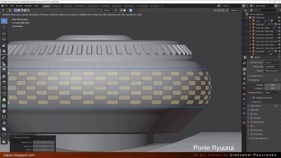This screenshot has height=158, width=281.
Task: Open the Material properties tab
Action: point(244,123)
